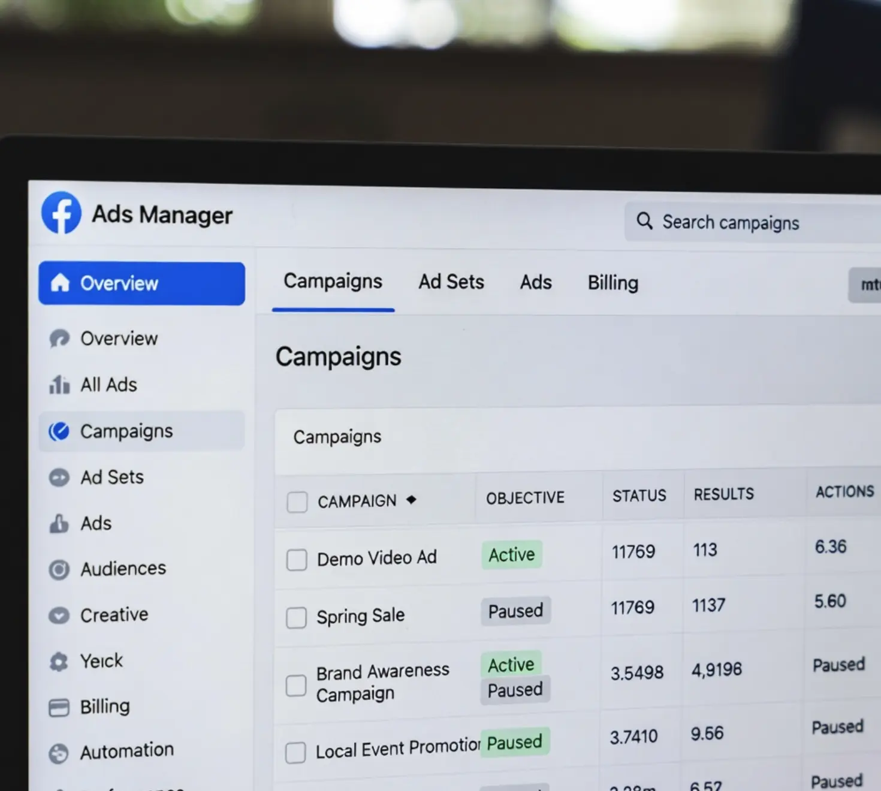
Task: Click the 3.5498 status value
Action: point(636,673)
